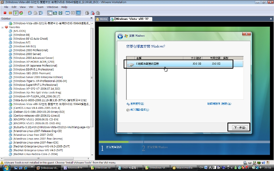Close the current VM tab with X
This screenshot has height=171, width=274.
(271, 19)
